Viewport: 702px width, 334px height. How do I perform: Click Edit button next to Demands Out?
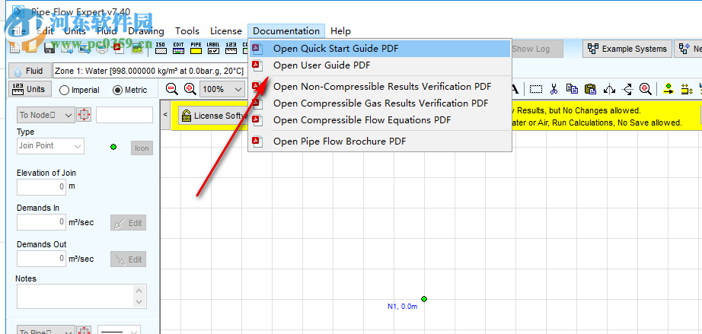[x=128, y=259]
